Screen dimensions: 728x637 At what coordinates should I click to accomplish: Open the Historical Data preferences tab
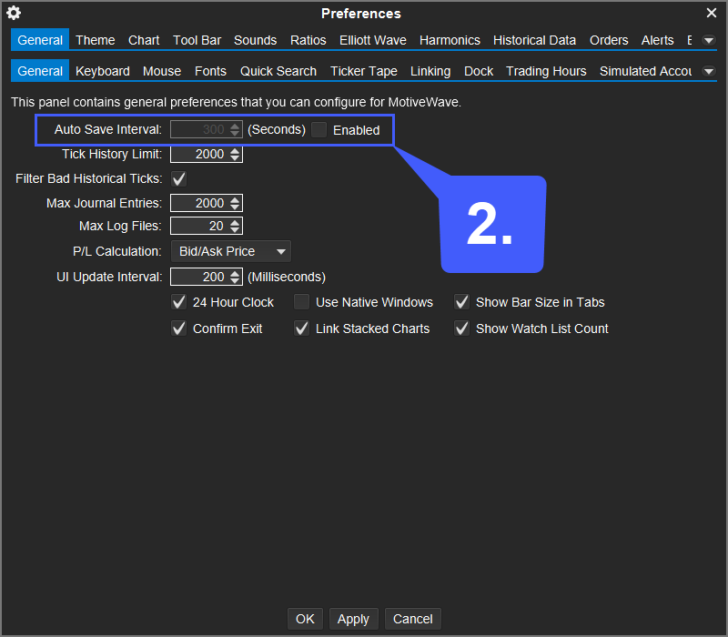coord(534,40)
